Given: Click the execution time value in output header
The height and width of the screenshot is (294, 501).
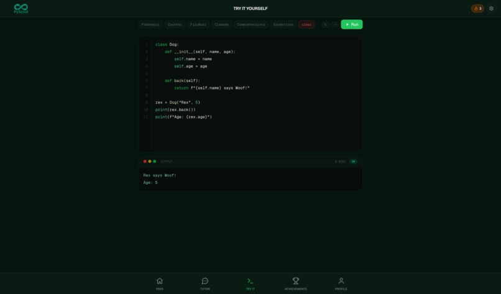Looking at the screenshot, I should (340, 162).
